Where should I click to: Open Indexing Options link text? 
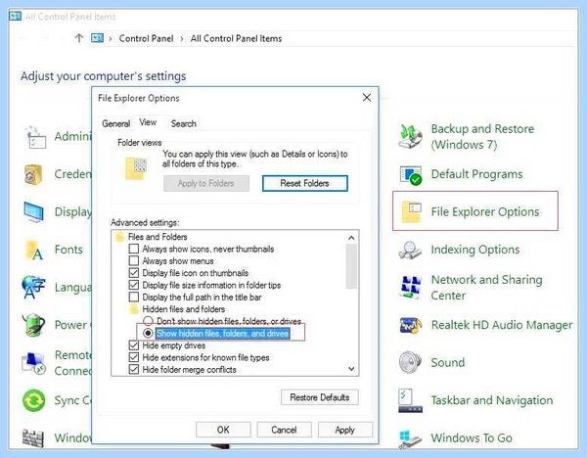click(x=475, y=250)
